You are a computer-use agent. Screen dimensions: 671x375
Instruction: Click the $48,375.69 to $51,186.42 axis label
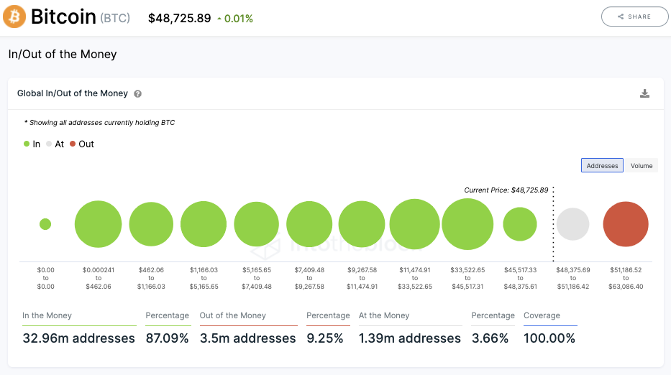click(573, 278)
